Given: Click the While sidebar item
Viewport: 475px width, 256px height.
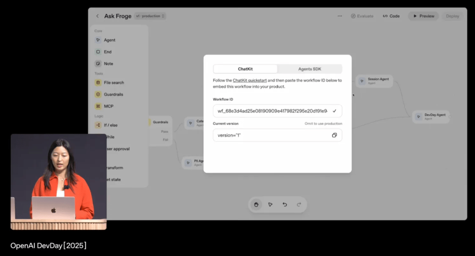Looking at the screenshot, I should point(111,137).
